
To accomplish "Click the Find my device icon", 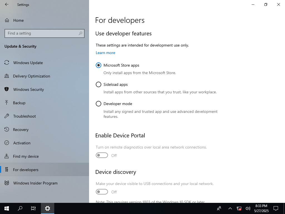I will 7,156.
